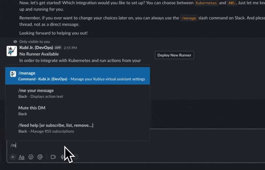Screen dimensions: 265x170
Task: Click the microphone audio clip icon
Action: (x=62, y=157)
